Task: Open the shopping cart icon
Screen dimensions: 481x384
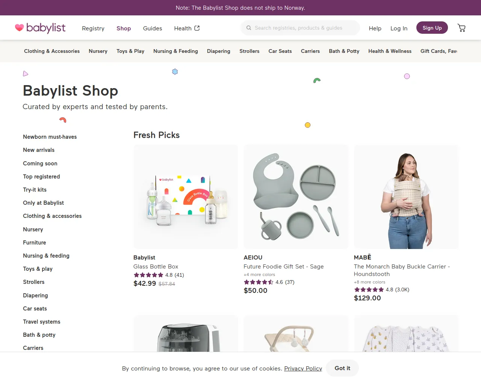Action: pyautogui.click(x=461, y=28)
